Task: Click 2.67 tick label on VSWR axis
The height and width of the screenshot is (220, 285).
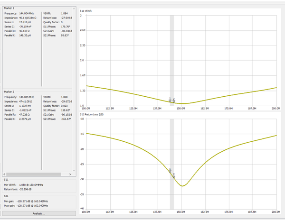Action: click(x=83, y=30)
